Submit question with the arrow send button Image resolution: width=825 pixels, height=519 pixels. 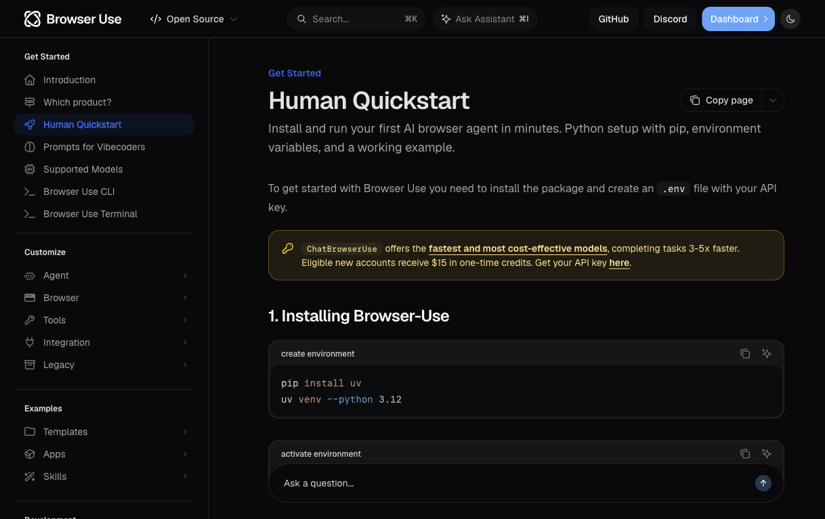pos(763,483)
